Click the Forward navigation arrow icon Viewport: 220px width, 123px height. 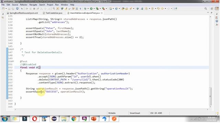[168, 9]
